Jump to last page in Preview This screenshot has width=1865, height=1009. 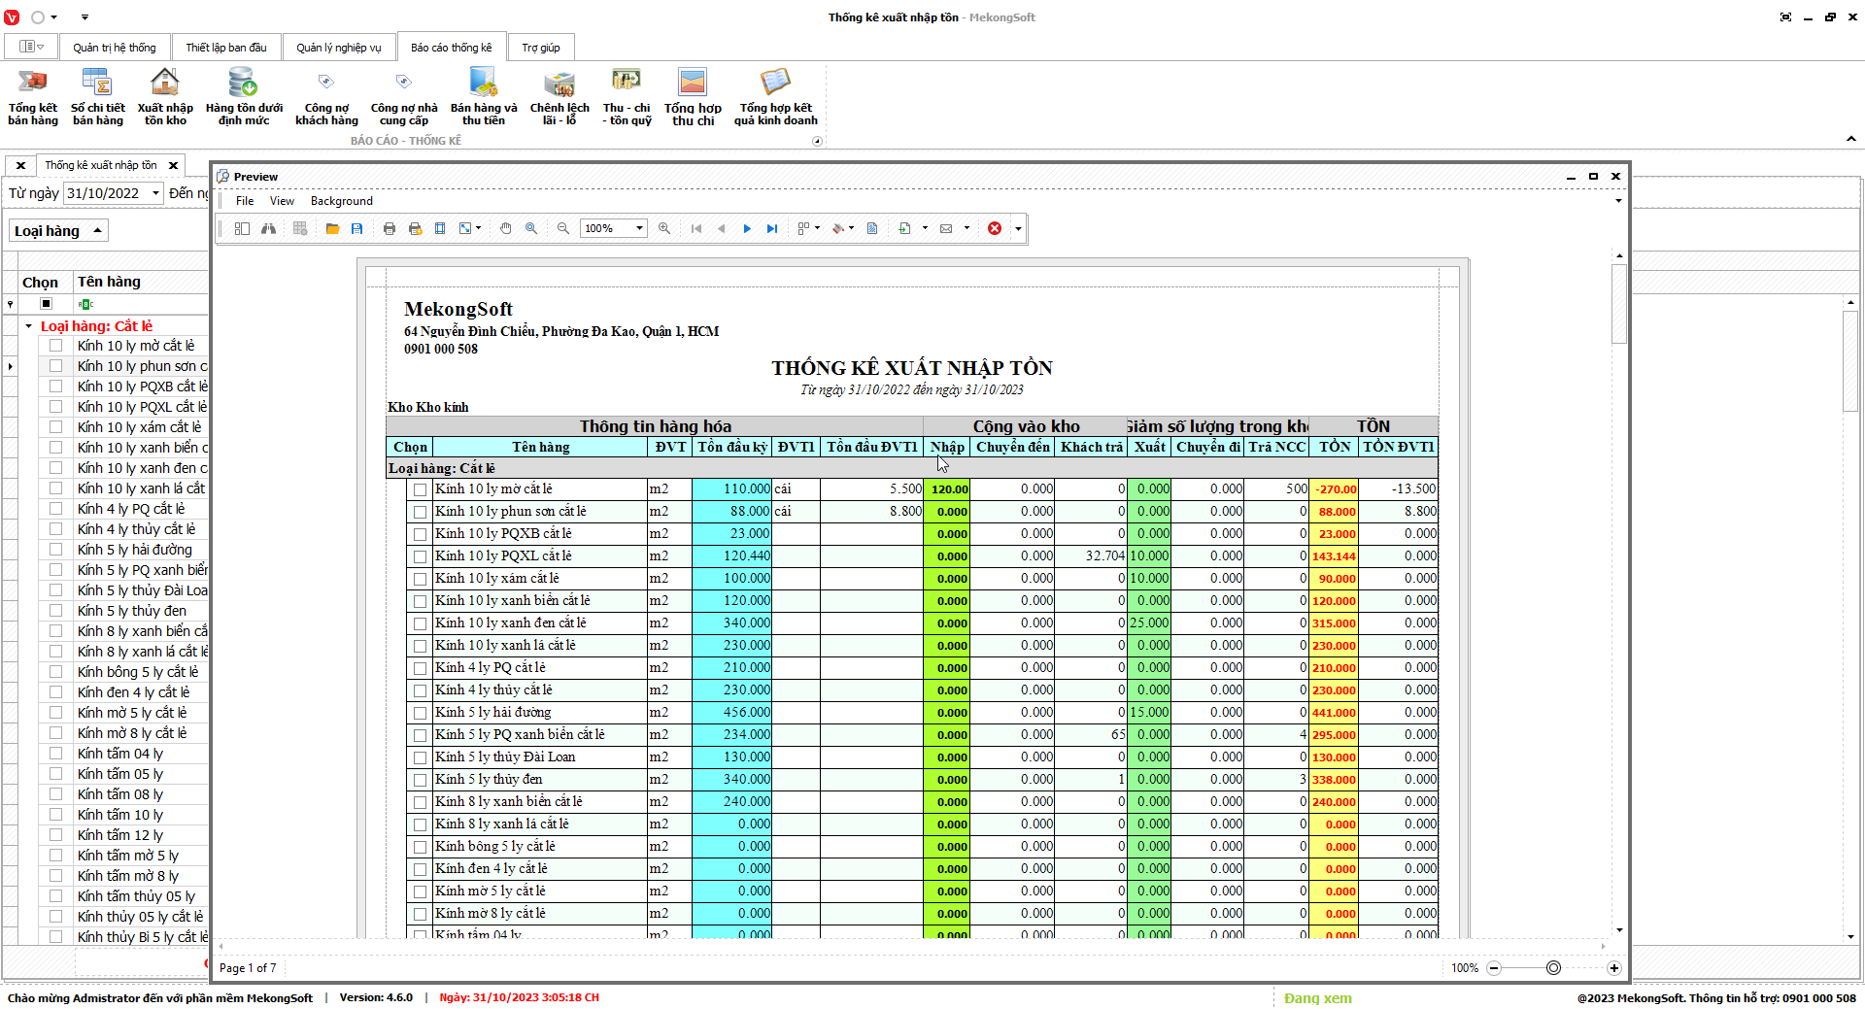click(x=772, y=228)
